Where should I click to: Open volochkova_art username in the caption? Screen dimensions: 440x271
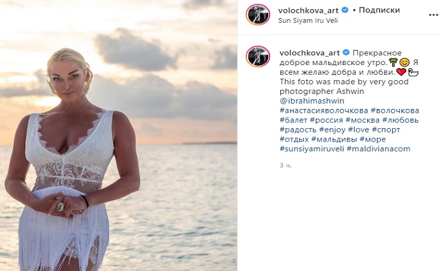(x=309, y=52)
